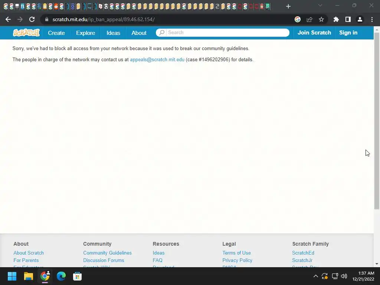Screen dimensions: 380x285
Task: Click the Chrome taskbar icon
Action: click(45, 276)
